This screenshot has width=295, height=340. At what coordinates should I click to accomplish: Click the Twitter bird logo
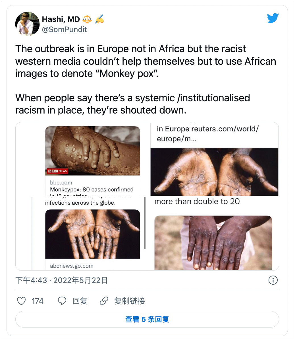273,18
